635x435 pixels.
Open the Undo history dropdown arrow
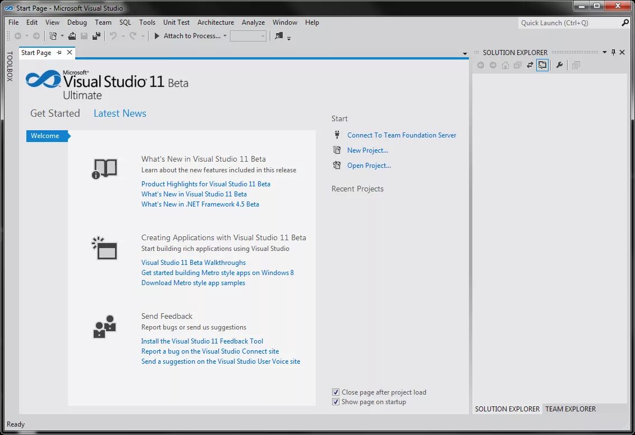pos(123,36)
